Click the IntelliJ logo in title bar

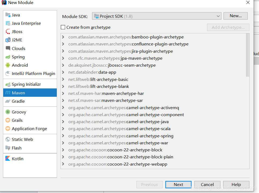coord(4,2)
